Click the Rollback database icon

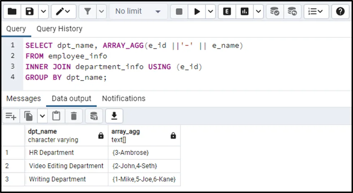tap(293, 12)
